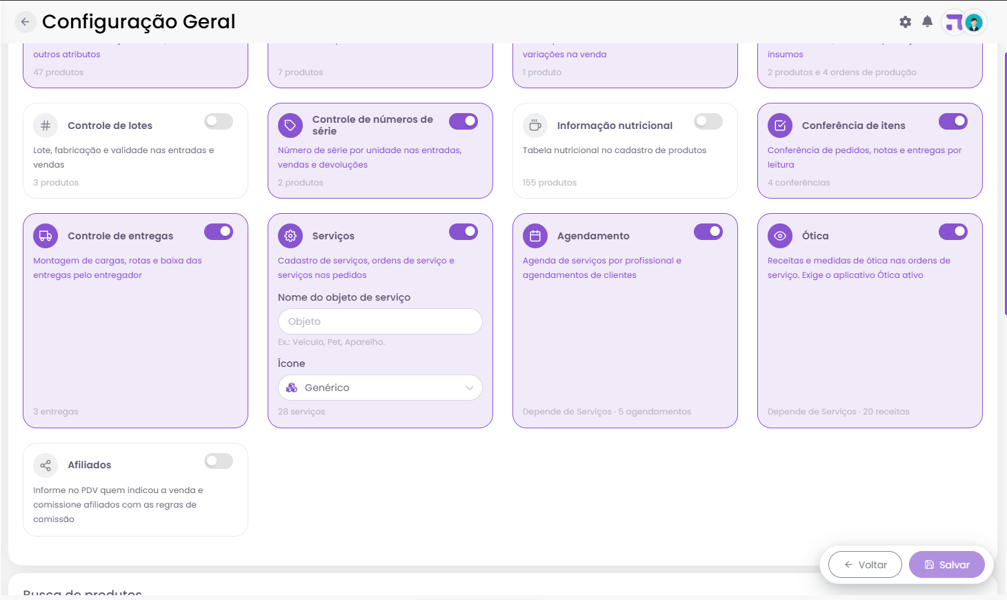1007x600 pixels.
Task: Turn off the Serviços toggle
Action: pyautogui.click(x=463, y=232)
